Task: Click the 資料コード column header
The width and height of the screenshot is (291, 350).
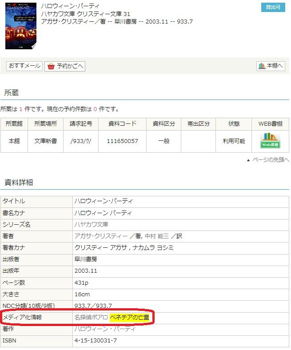Action: [x=122, y=124]
